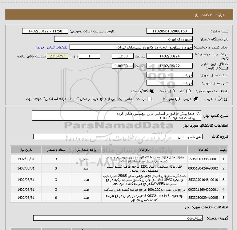237x230 pixels.
Task: Click the delivery province field تهران
Action: [x=169, y=75]
